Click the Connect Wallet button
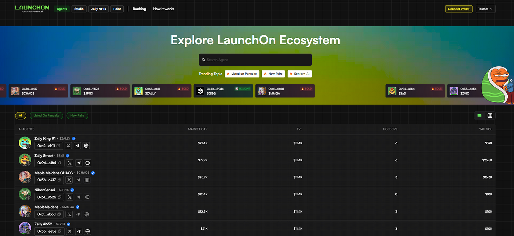Screen dimensions: 514x236 tap(459, 9)
